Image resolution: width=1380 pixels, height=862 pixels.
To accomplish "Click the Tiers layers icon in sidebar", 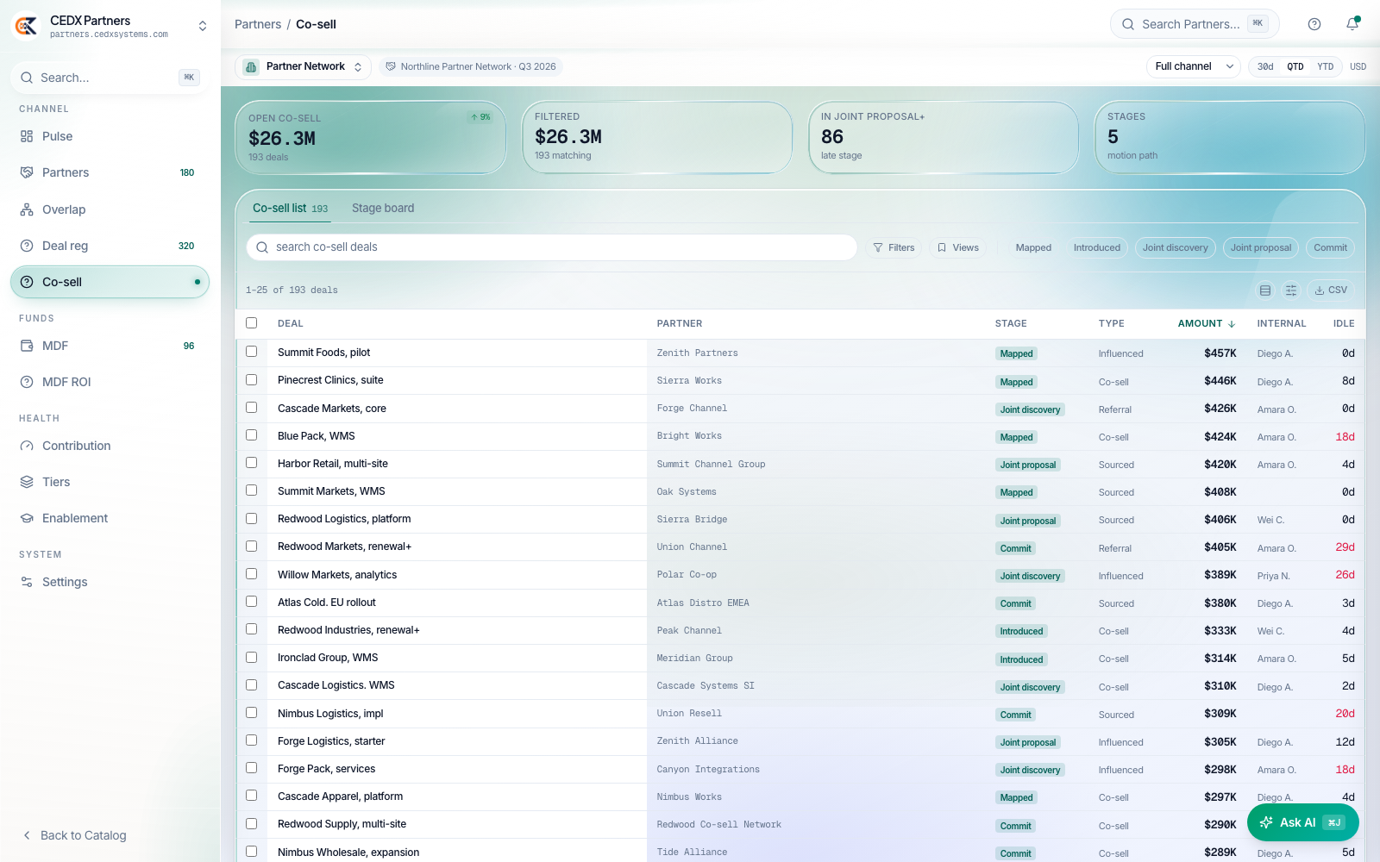I will pyautogui.click(x=27, y=482).
